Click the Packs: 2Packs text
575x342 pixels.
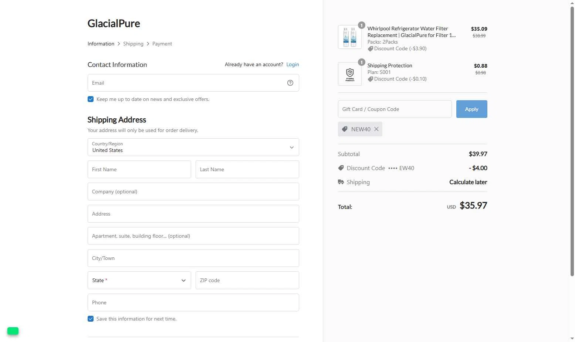point(383,42)
